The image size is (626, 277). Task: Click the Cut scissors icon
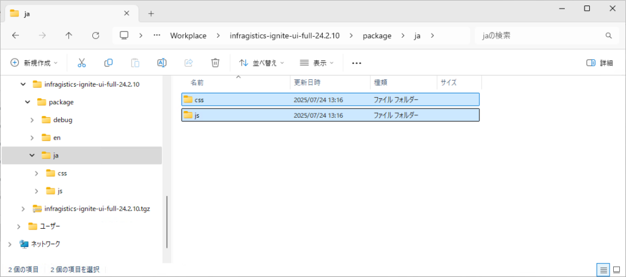click(x=81, y=63)
